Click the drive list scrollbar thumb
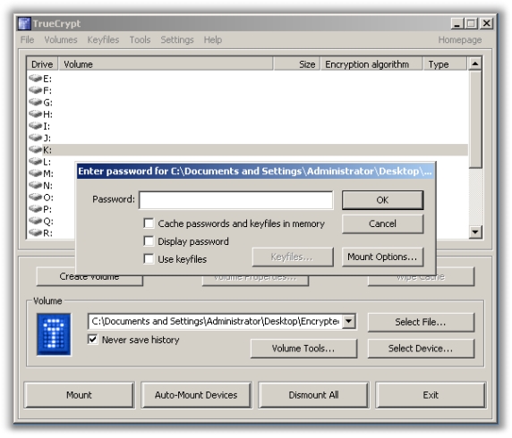512x438 pixels. [475, 119]
